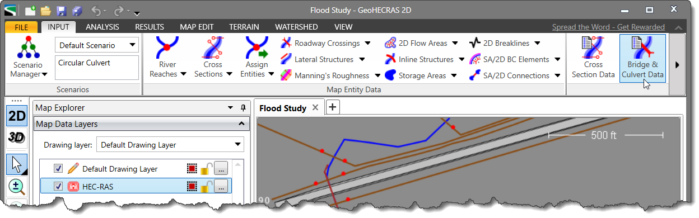Viewport: 699px width, 218px height.
Task: Activate the Zoom magnifier tool
Action: point(16,187)
